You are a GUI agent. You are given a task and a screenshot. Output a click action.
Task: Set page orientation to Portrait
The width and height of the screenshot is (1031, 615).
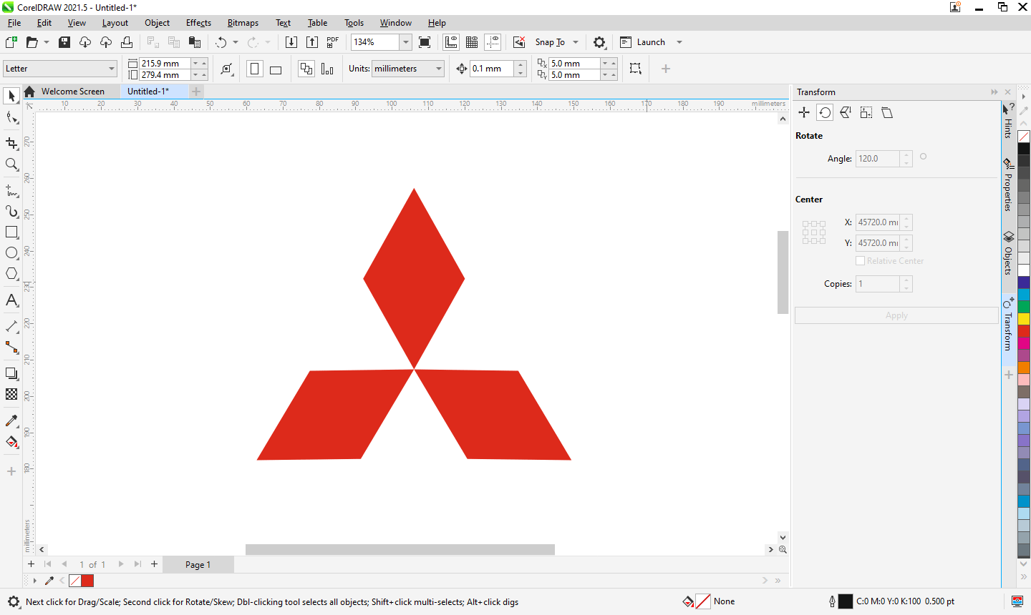(254, 69)
